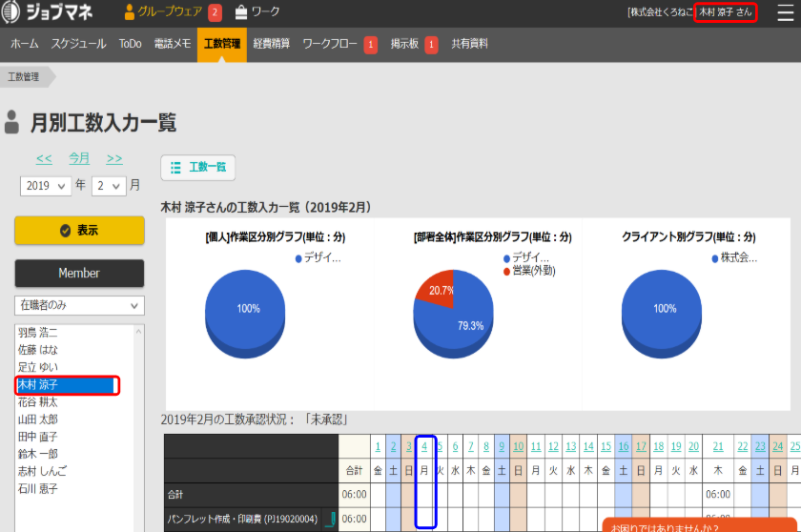Click the 株式会... legend marker
Viewport: 801px width, 532px height.
[715, 259]
